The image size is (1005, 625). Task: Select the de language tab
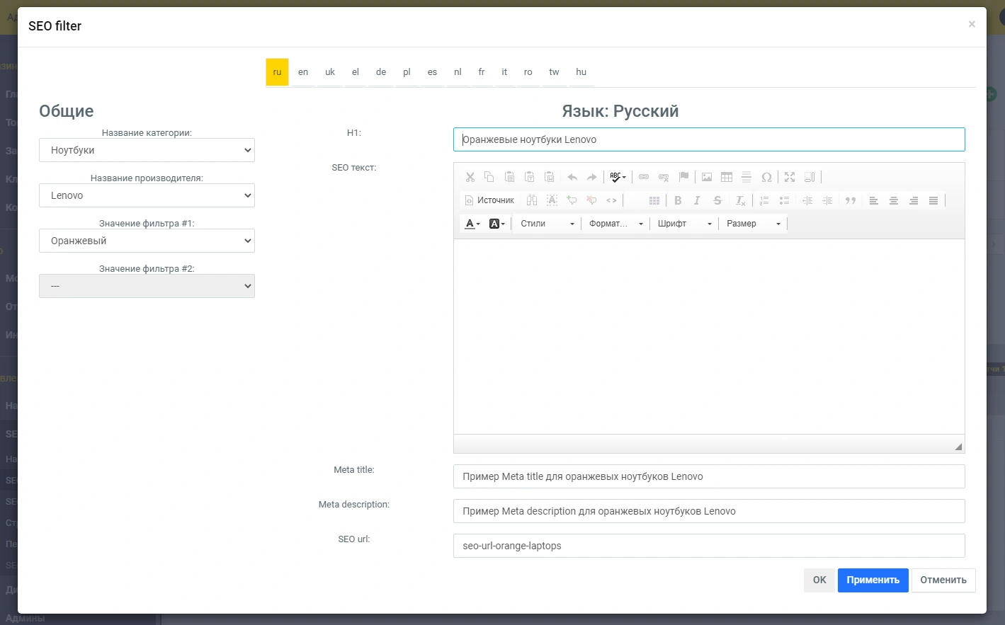tap(381, 72)
